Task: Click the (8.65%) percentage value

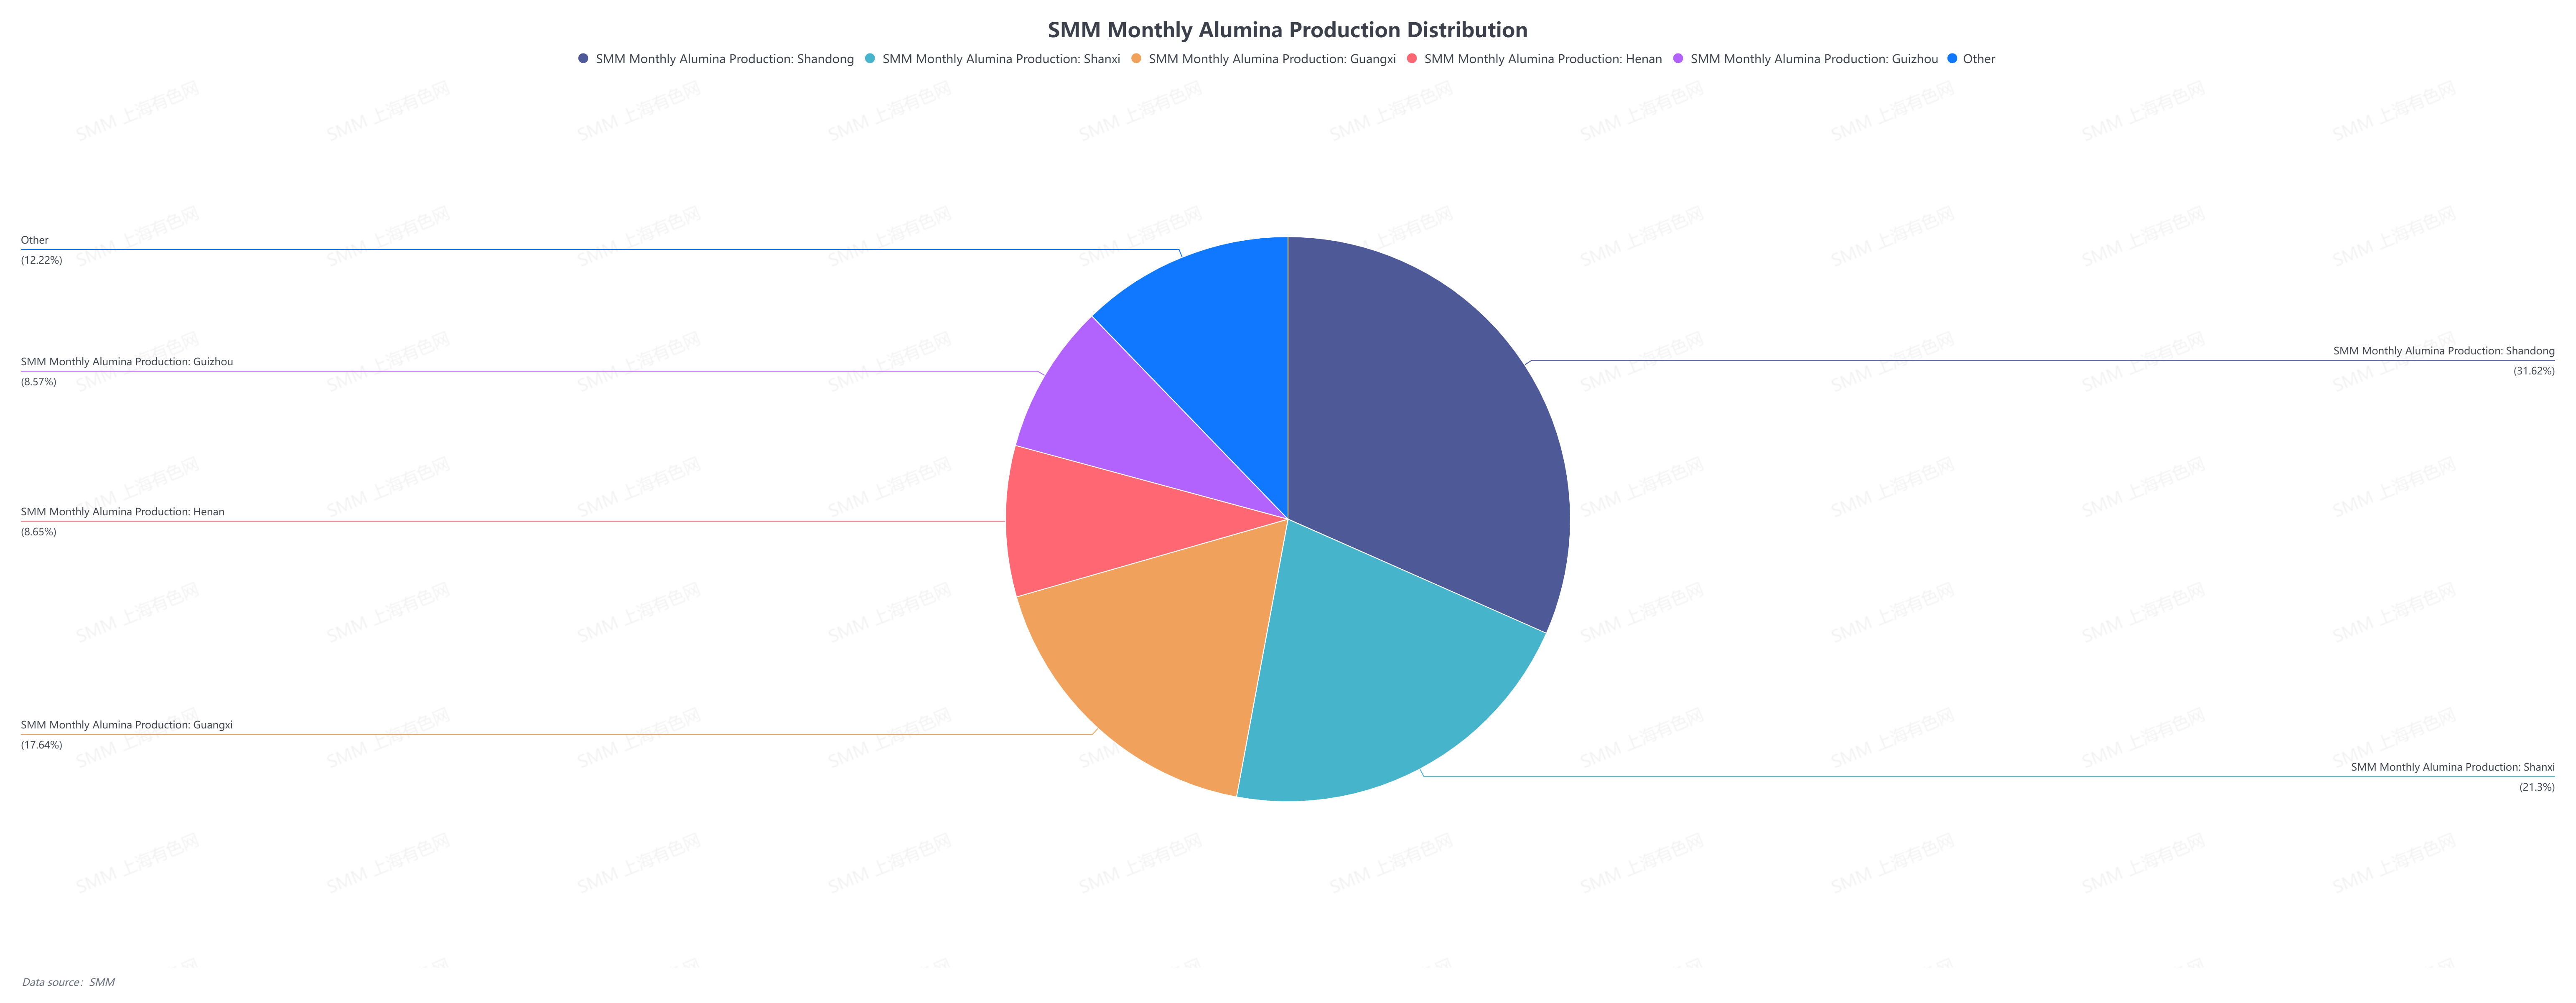Action: pos(39,532)
